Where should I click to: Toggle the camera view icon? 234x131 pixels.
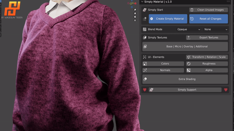[x=135, y=17]
